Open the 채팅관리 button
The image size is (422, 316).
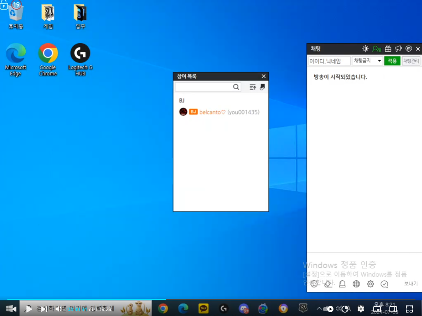click(411, 61)
